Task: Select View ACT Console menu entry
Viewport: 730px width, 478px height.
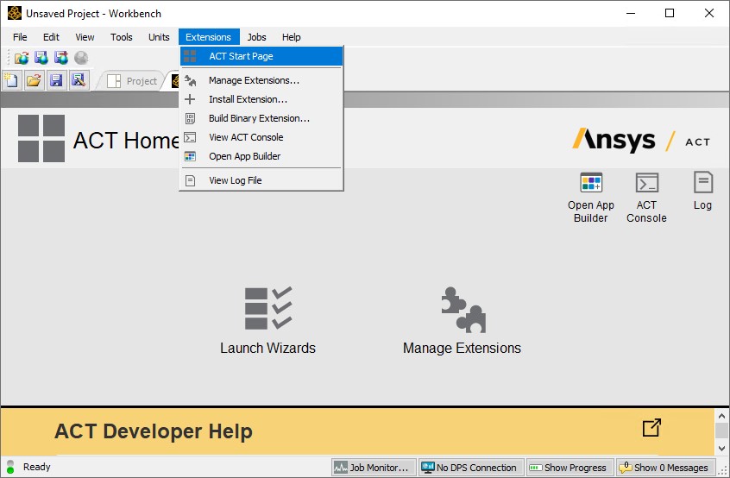Action: click(x=261, y=137)
